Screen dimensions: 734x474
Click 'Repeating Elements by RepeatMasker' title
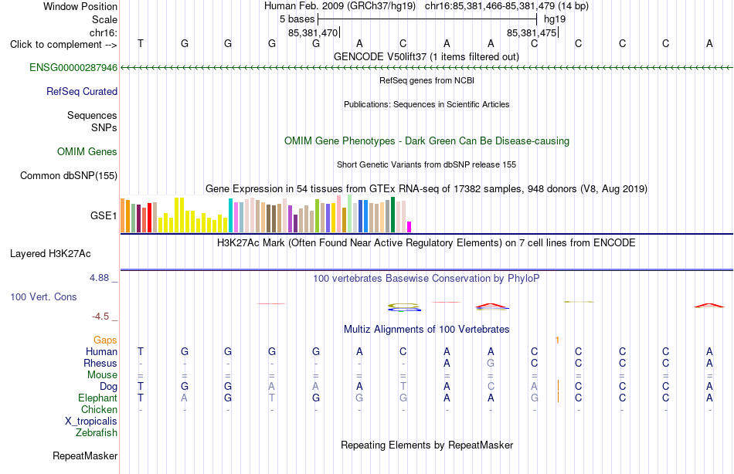(x=427, y=445)
